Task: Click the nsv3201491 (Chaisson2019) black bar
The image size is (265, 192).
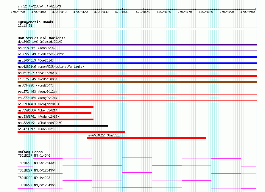Action: pos(63,126)
